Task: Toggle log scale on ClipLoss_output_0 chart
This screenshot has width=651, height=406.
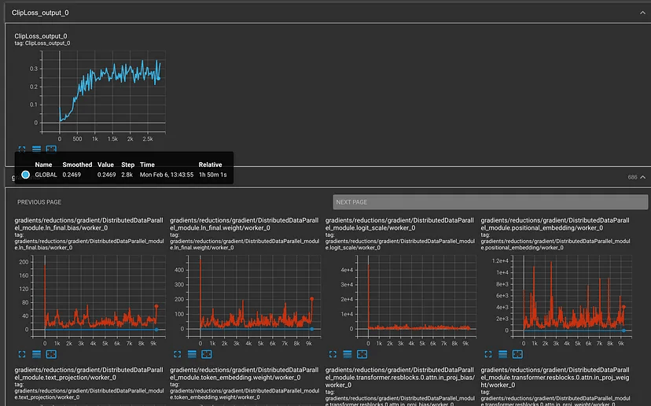Action: [36, 149]
